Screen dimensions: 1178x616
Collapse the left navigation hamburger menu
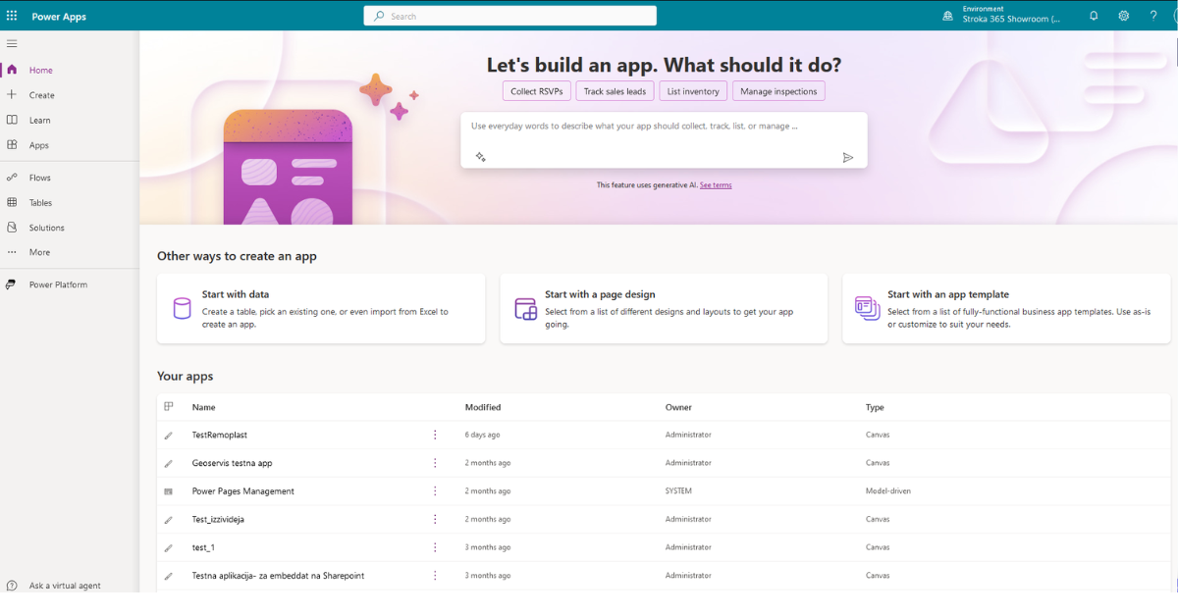[12, 43]
